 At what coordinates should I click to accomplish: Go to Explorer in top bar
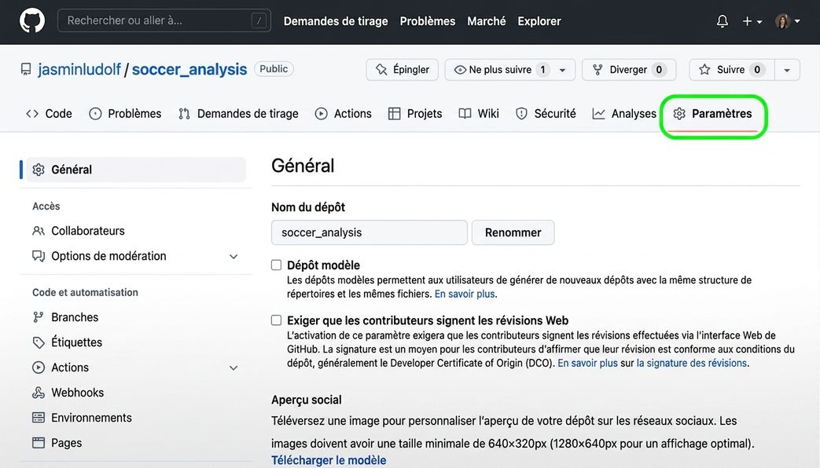(539, 21)
